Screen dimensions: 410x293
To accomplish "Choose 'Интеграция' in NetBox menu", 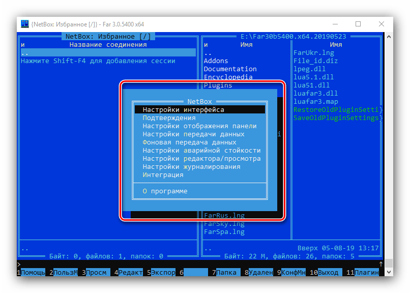I will pyautogui.click(x=163, y=174).
